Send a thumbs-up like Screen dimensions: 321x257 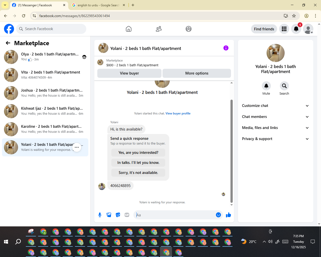pos(228,215)
